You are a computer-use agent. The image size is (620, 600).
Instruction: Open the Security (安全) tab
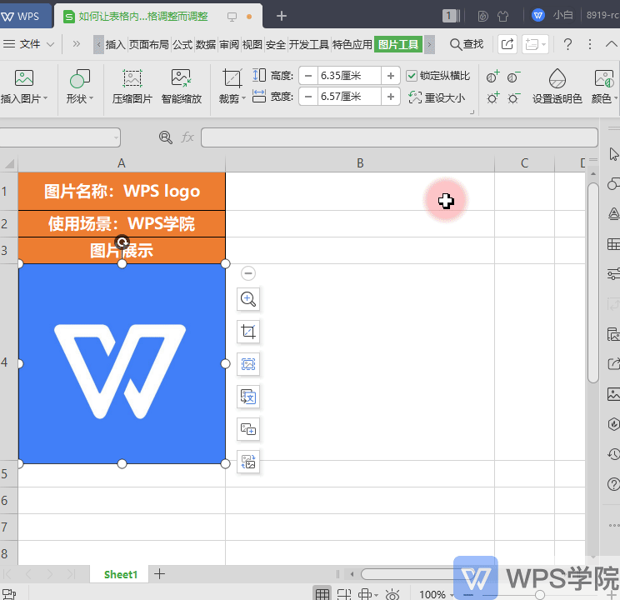276,44
